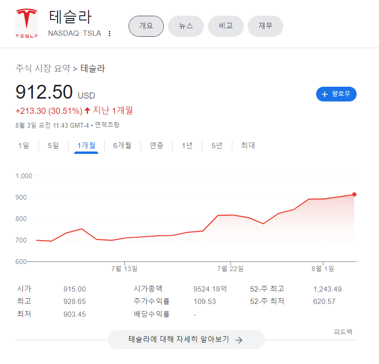Click the +213.30 (30.51%) change text
Image resolution: width=379 pixels, height=364 pixels.
pyautogui.click(x=49, y=111)
